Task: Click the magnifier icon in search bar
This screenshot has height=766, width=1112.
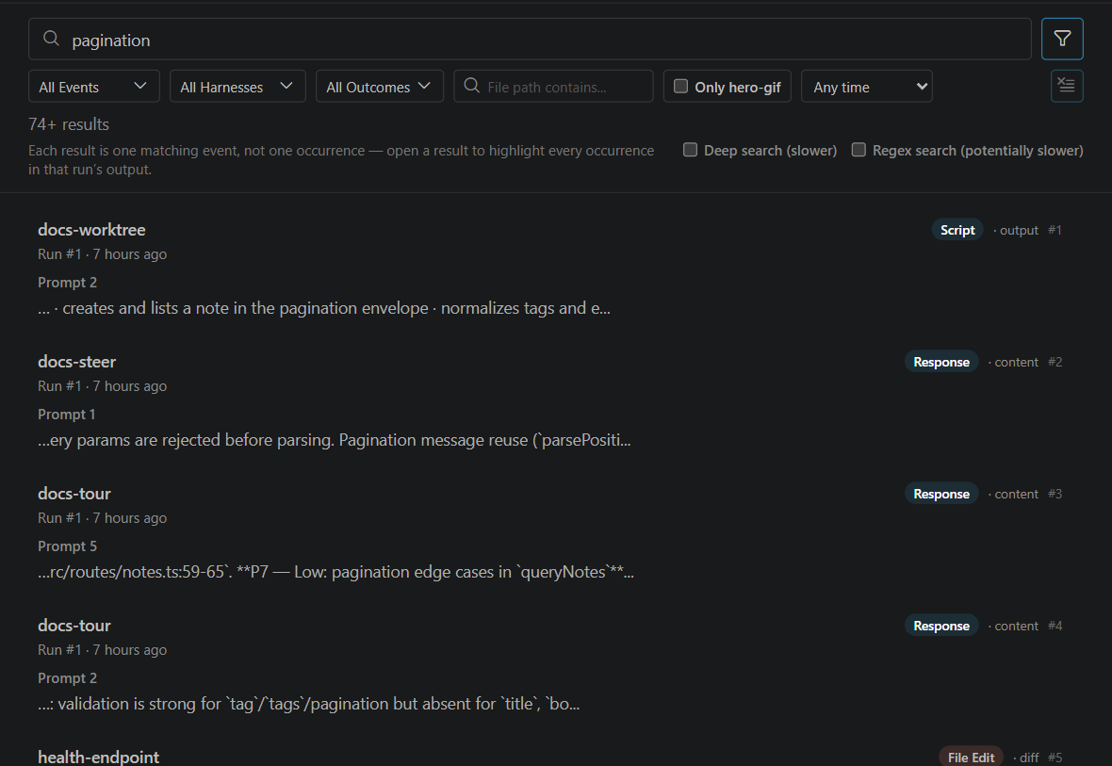Action: 51,39
